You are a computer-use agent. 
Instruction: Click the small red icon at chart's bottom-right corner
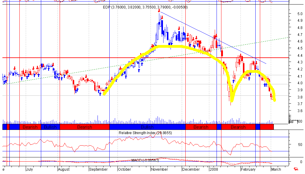(x=296, y=169)
